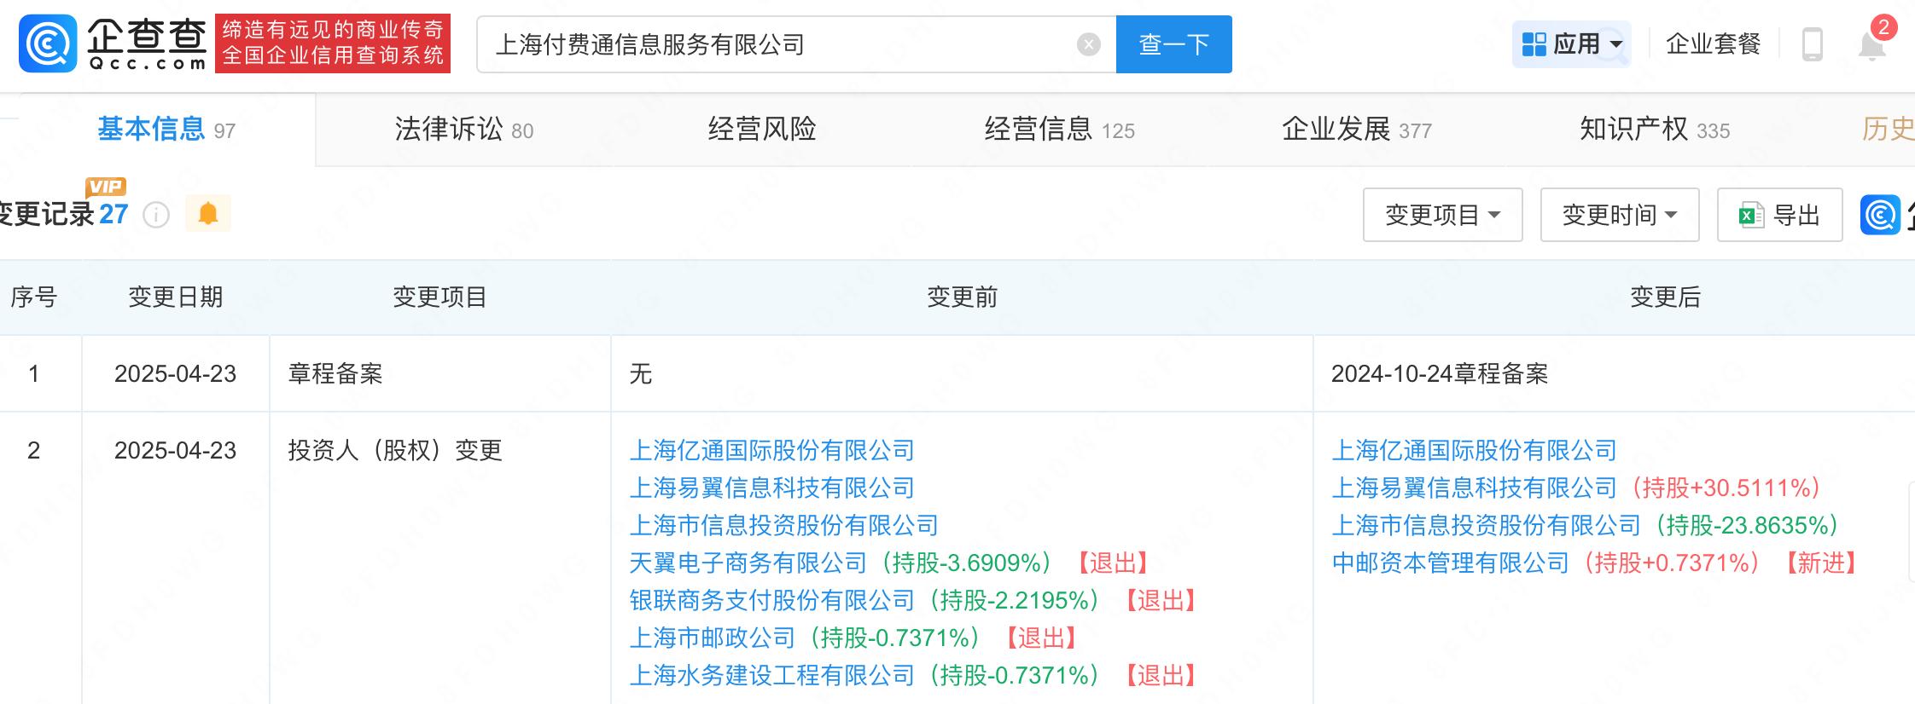Open the notifications bell in header
Viewport: 1915px width, 704px height.
click(x=1871, y=44)
